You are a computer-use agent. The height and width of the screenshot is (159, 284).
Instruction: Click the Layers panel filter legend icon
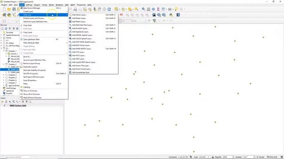14,102
